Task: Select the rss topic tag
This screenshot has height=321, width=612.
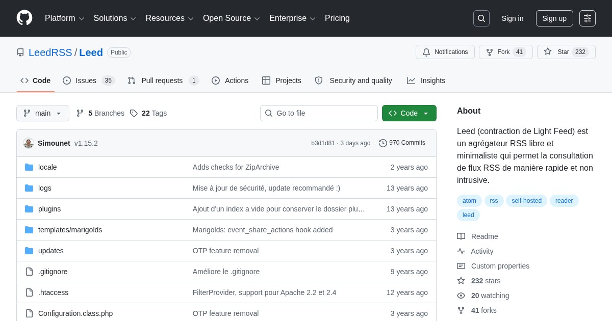Action: (494, 201)
